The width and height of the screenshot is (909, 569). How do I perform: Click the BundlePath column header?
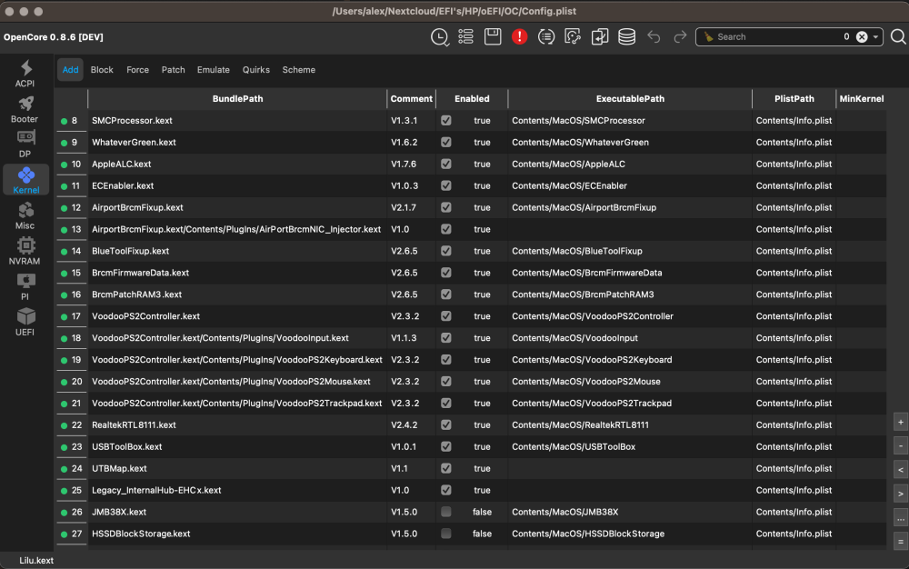point(237,98)
